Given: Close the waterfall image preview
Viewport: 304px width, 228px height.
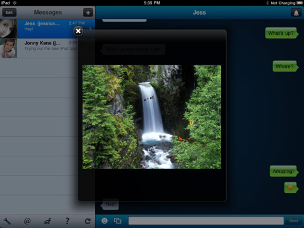Looking at the screenshot, I should click(x=78, y=31).
